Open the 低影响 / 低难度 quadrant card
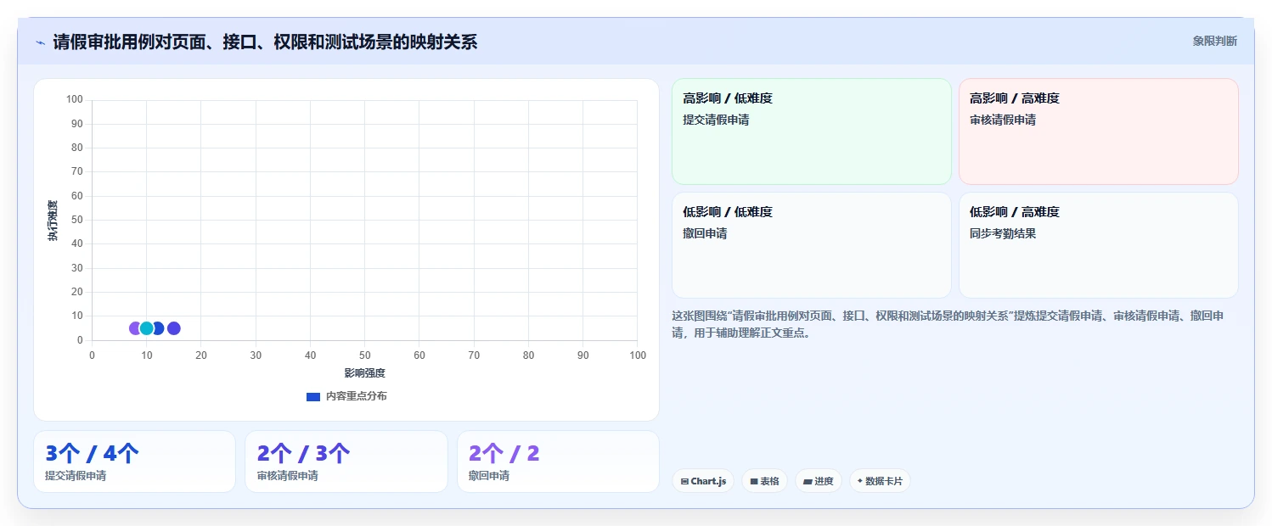Image resolution: width=1272 pixels, height=526 pixels. pos(812,245)
